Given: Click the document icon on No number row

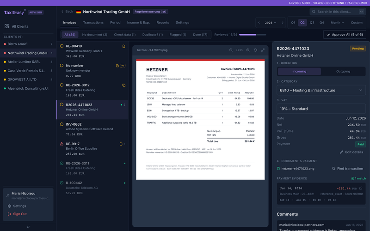Looking at the screenshot, I should pyautogui.click(x=117, y=66).
